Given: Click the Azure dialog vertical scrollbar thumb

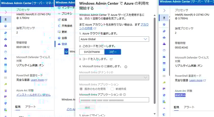Looking at the screenshot, I should coord(155,61).
